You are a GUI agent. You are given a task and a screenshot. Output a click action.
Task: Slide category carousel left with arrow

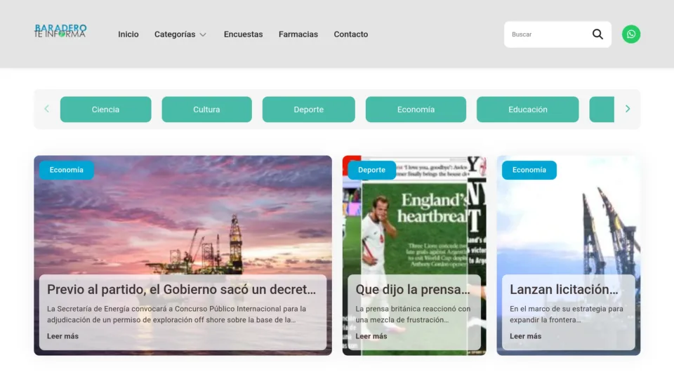click(x=46, y=109)
